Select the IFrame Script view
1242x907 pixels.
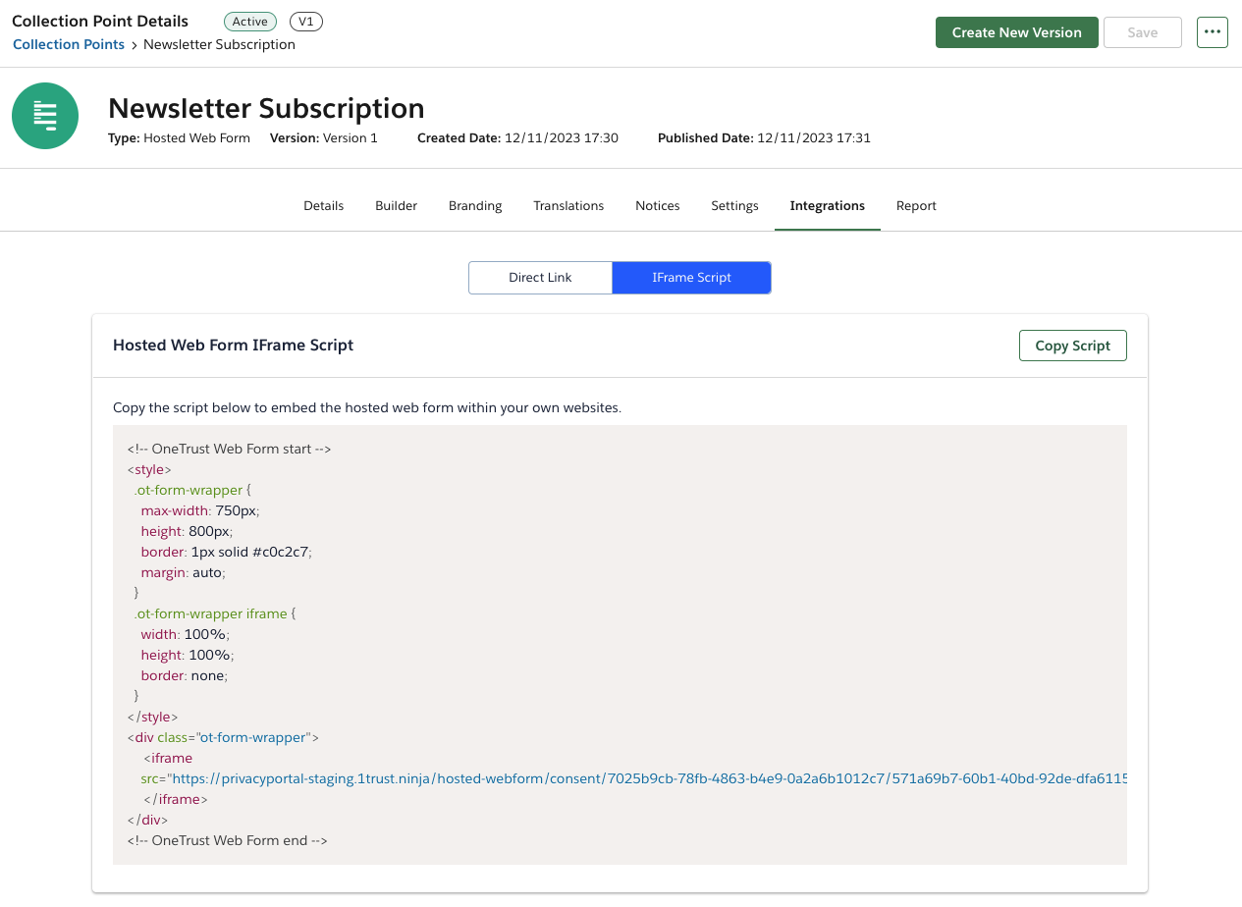coord(691,277)
